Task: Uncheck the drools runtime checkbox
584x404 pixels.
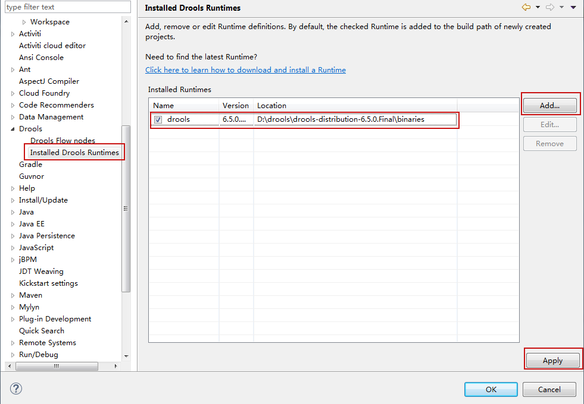Action: [x=158, y=119]
